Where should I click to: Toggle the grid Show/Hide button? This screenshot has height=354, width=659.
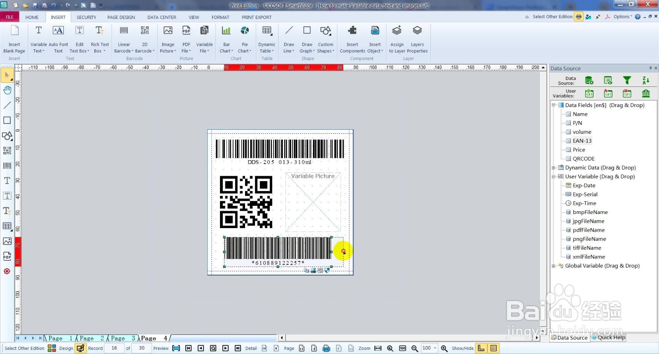[x=493, y=348]
